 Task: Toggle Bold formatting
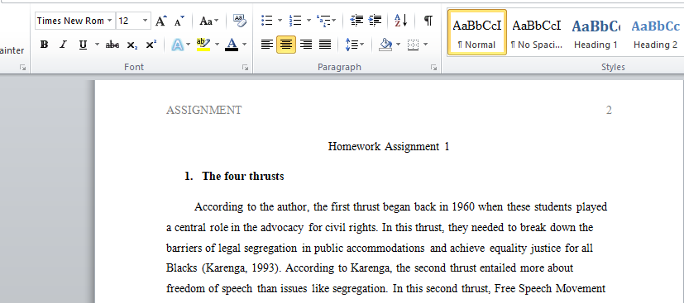pyautogui.click(x=44, y=45)
